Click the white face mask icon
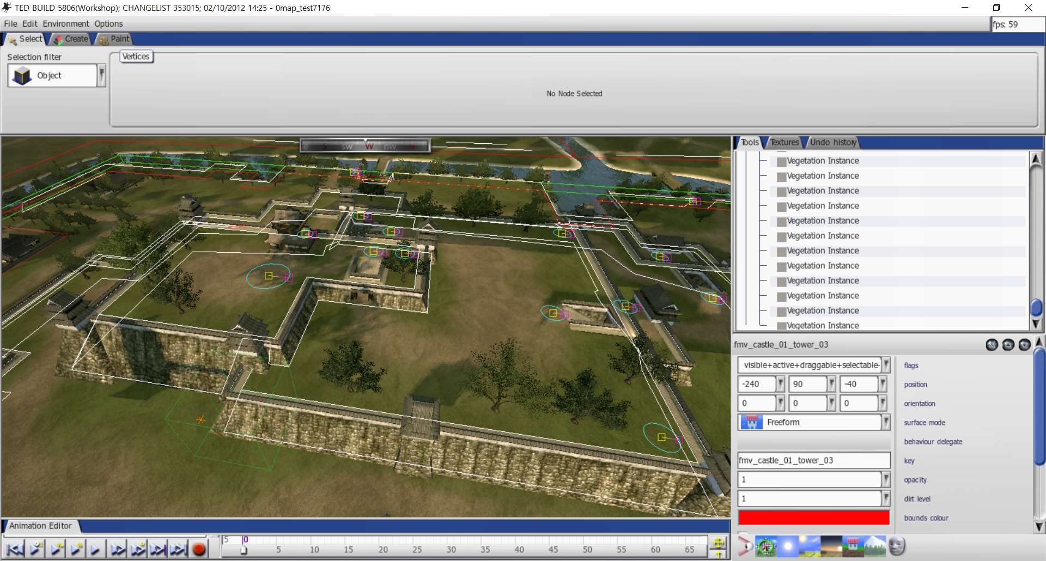 [x=897, y=546]
